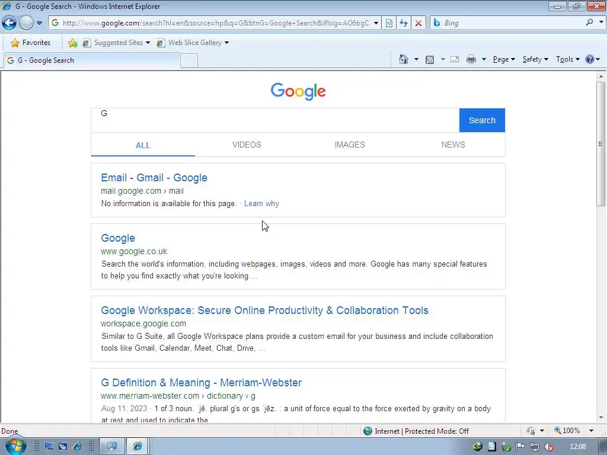The width and height of the screenshot is (607, 455).
Task: Click the scroll up arrow on scrollbar
Action: click(x=601, y=76)
